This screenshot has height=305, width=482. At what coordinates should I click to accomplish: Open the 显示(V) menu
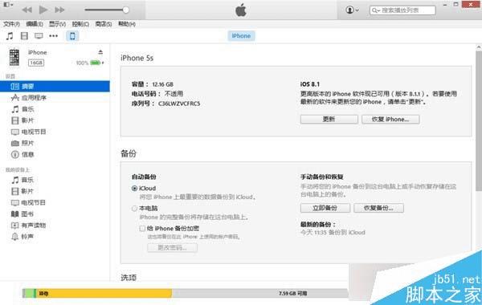click(58, 24)
